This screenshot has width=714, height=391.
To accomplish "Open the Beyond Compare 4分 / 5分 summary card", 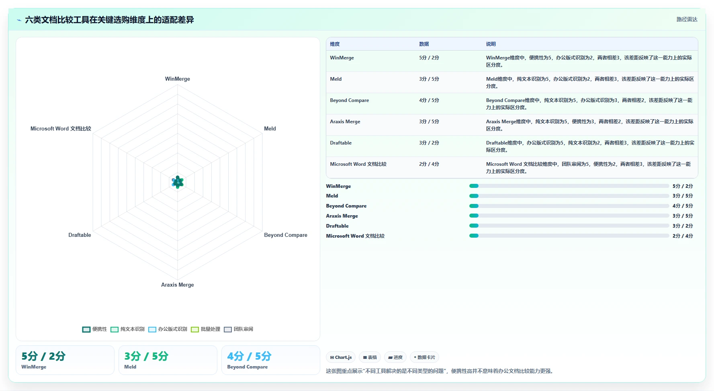I will coord(271,360).
